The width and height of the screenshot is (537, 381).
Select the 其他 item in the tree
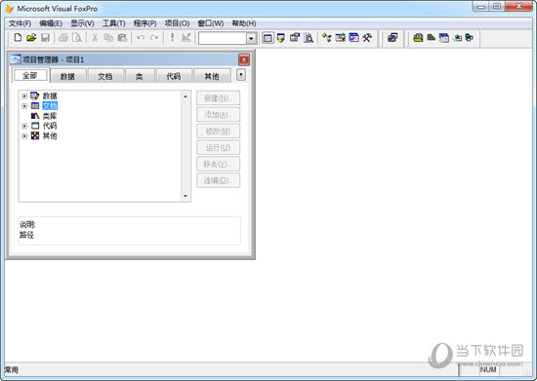(x=50, y=135)
